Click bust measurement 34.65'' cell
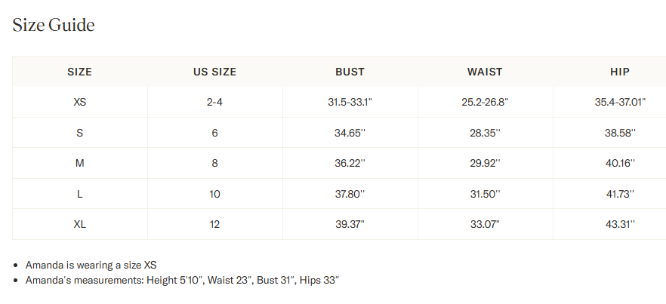Image resolution: width=666 pixels, height=304 pixels. coord(350,133)
